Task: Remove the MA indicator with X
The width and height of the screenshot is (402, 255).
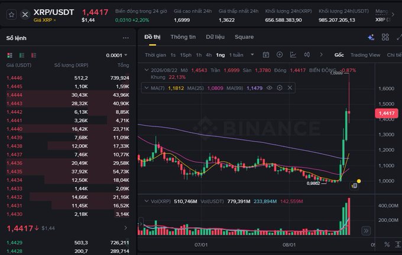Action: [x=290, y=88]
